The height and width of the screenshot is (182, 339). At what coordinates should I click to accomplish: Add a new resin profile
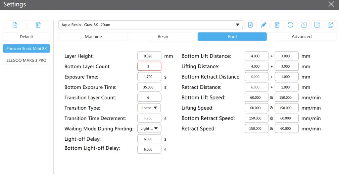[x=251, y=25]
